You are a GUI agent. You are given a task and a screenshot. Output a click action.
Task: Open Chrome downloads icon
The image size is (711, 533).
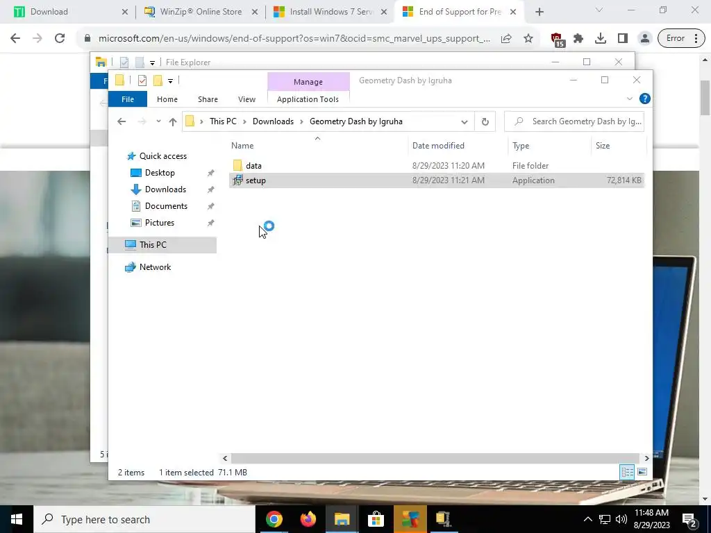[x=601, y=39]
